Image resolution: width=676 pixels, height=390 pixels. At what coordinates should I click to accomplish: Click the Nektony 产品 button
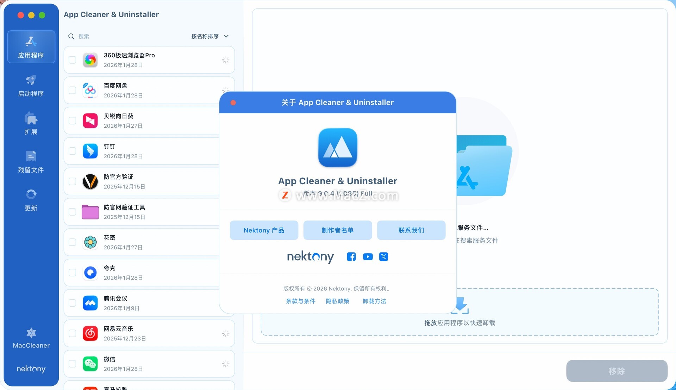[x=264, y=230]
